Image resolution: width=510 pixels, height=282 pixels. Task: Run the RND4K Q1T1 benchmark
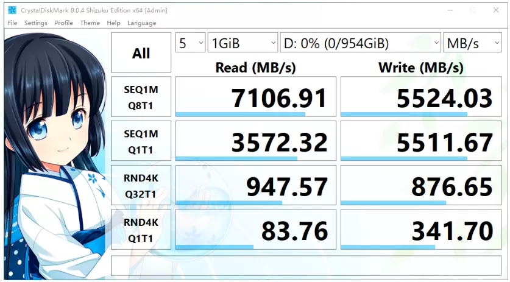coord(141,230)
